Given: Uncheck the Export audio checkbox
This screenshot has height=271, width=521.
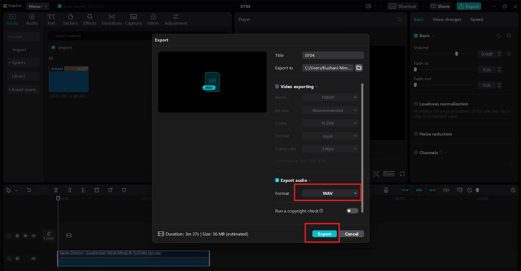Looking at the screenshot, I should [x=277, y=180].
